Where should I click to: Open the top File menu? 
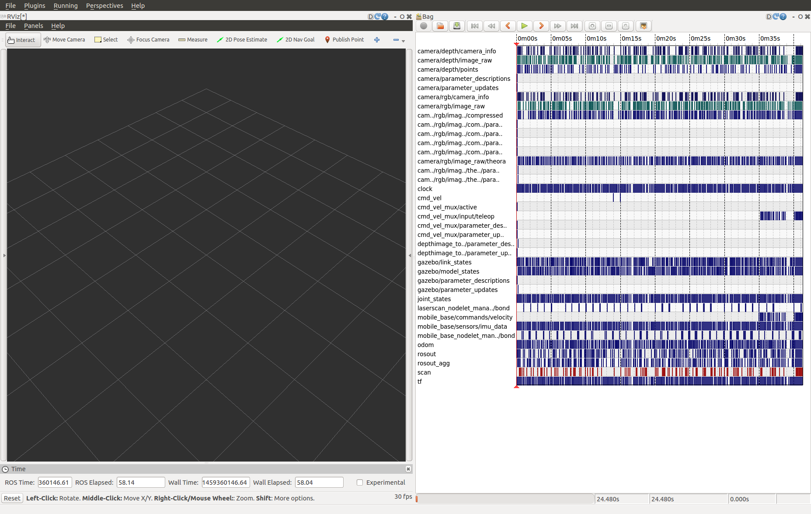click(x=10, y=6)
